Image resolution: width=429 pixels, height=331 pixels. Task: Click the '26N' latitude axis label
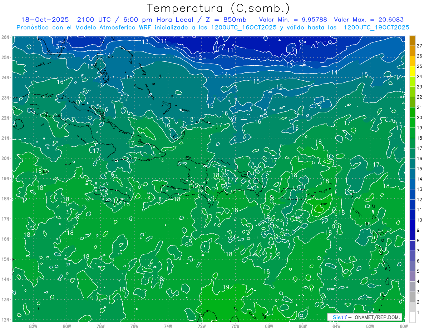click(x=5, y=37)
